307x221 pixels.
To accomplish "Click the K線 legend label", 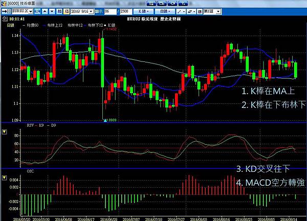I will 112,25.
